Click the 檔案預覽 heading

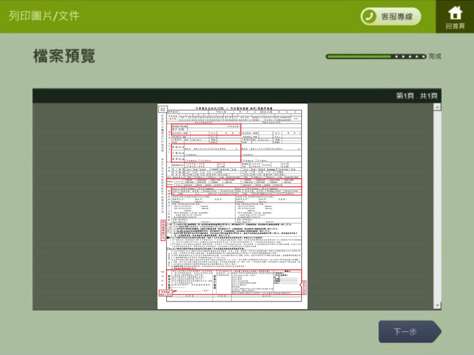[x=64, y=56]
